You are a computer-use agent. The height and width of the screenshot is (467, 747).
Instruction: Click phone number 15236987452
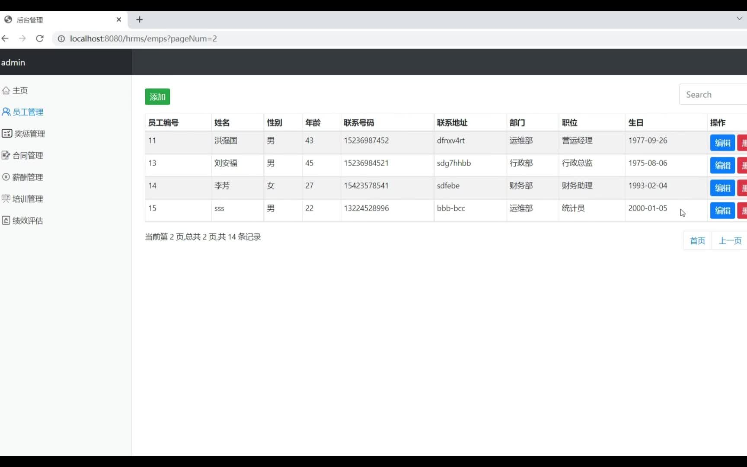coord(366,141)
